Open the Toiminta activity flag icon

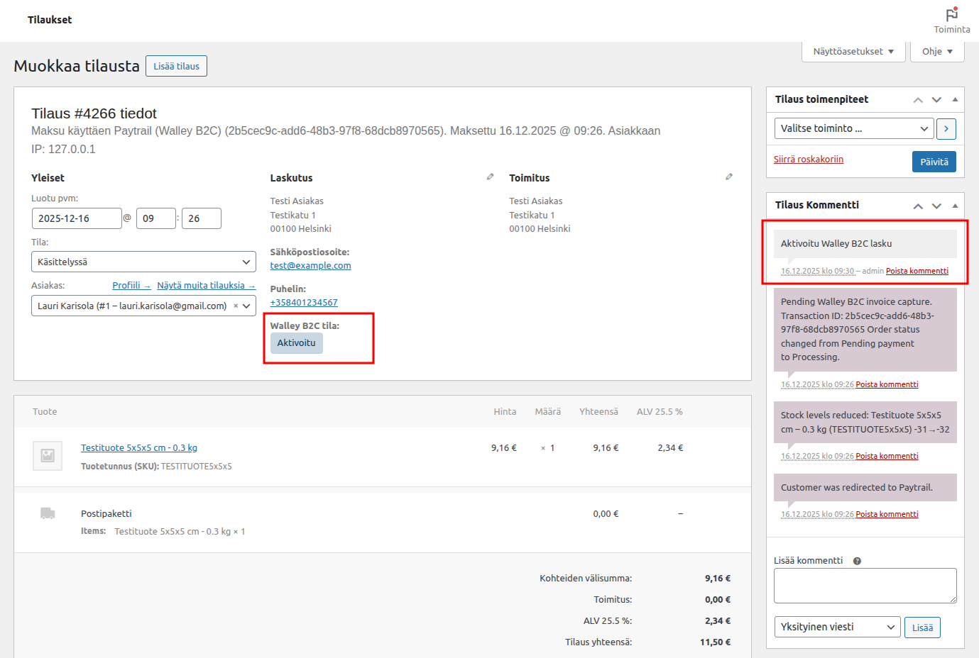[951, 16]
